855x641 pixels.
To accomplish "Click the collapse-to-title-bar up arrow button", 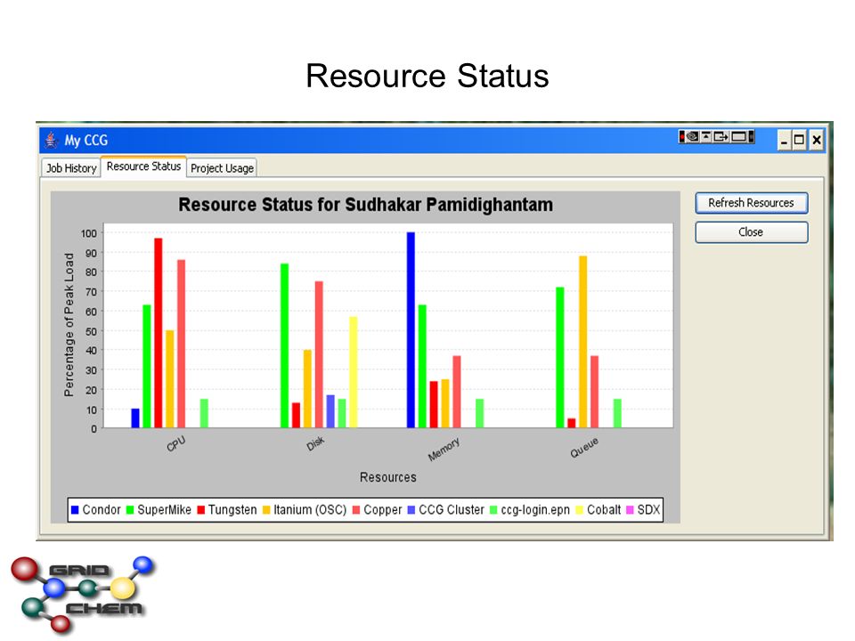I will [x=705, y=136].
